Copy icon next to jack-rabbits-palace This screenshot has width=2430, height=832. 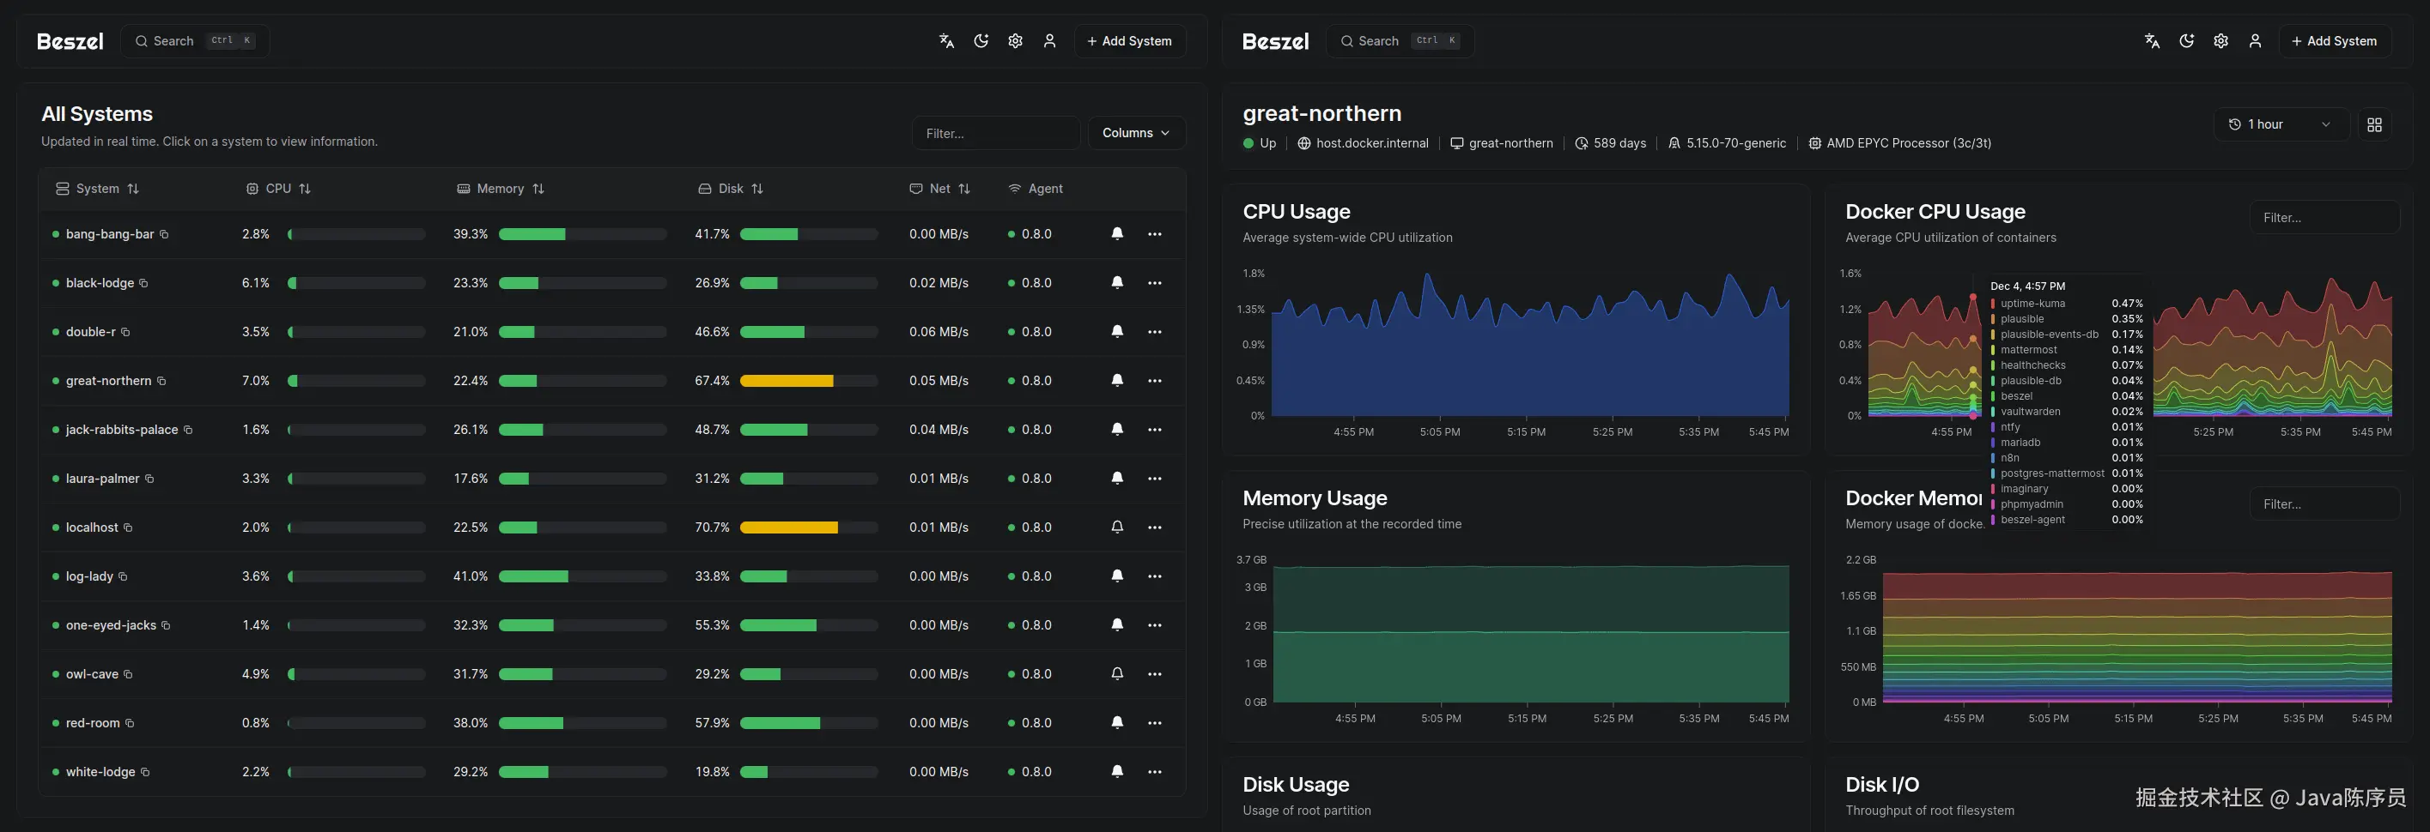point(189,430)
